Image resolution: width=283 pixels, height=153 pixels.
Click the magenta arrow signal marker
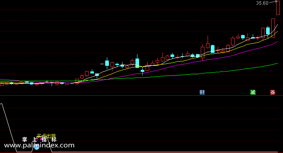[x=41, y=139]
